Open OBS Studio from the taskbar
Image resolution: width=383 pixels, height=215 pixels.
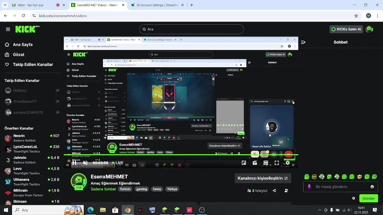tap(202, 210)
